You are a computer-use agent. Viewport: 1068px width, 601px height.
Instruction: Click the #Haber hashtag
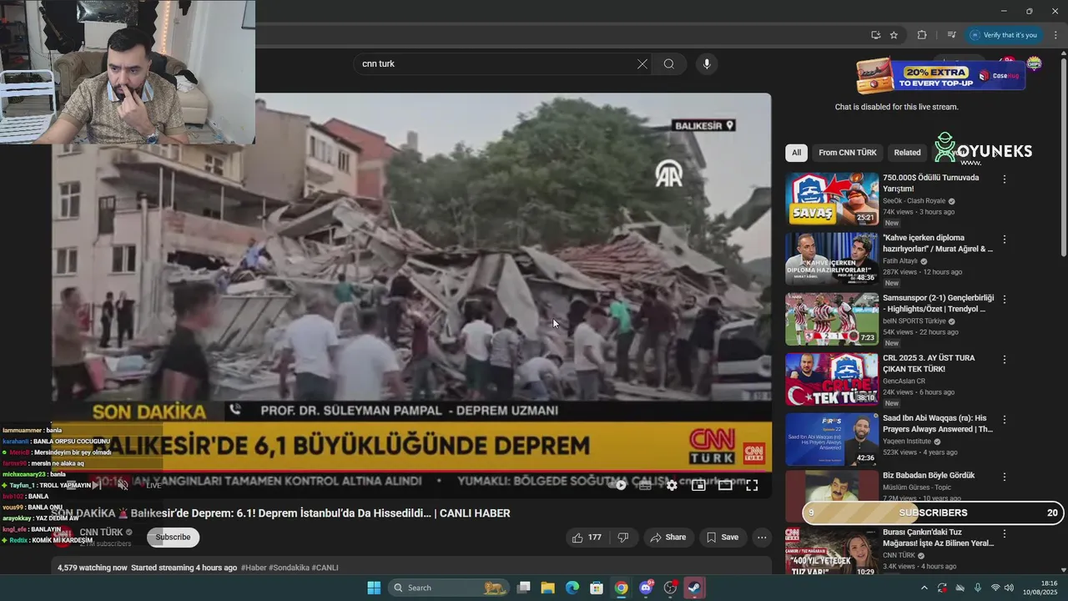254,568
